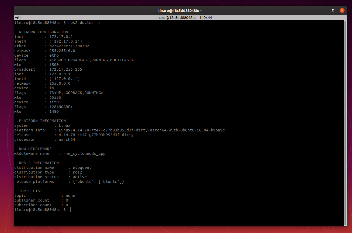Open the terminal grouping menu icon
This screenshot has width=352, height=233.
pyautogui.click(x=17, y=18)
